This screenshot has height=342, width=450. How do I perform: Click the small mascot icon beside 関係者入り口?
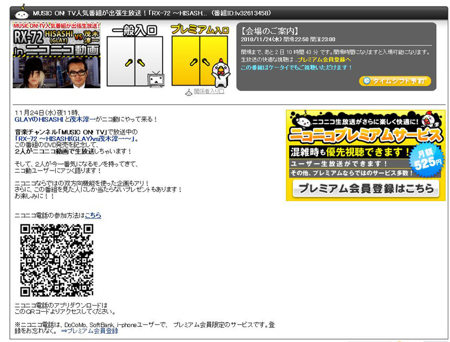click(189, 92)
